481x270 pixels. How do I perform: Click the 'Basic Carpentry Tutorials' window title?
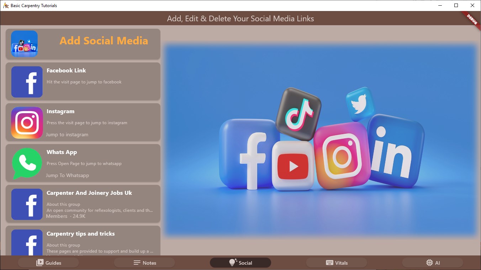tap(34, 6)
